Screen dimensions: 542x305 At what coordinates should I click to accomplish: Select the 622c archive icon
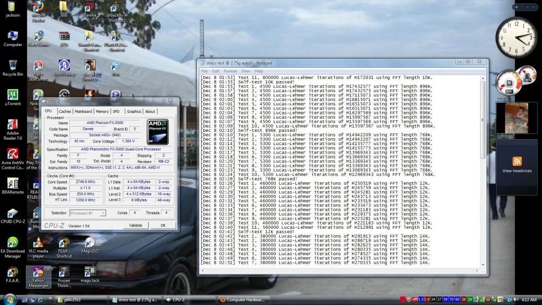(x=64, y=39)
